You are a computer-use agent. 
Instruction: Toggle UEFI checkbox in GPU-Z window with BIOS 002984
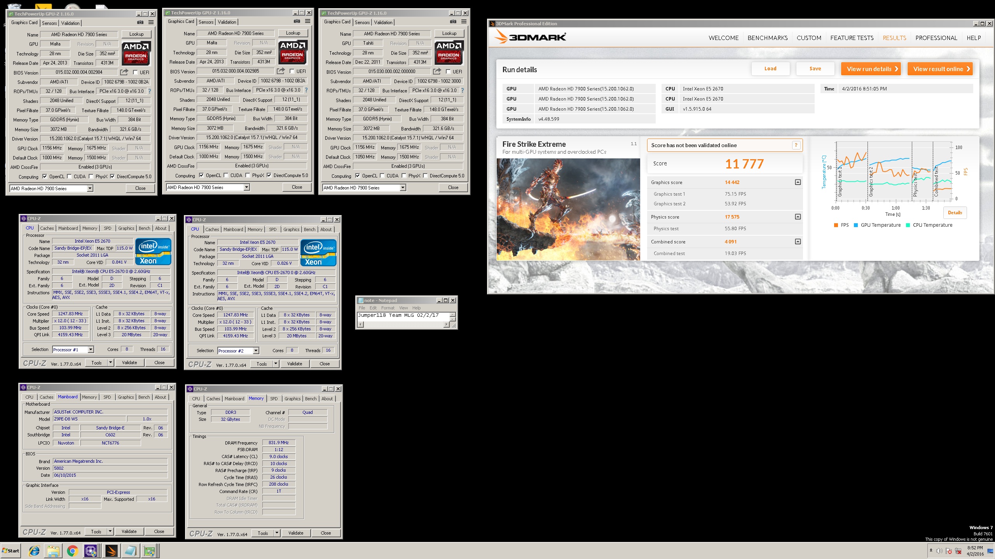[135, 72]
